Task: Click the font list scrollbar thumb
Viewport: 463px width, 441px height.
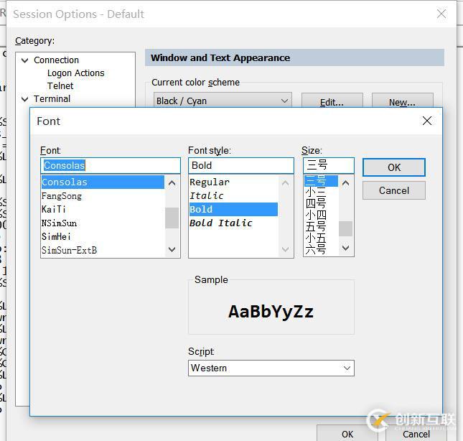Action: click(x=172, y=218)
